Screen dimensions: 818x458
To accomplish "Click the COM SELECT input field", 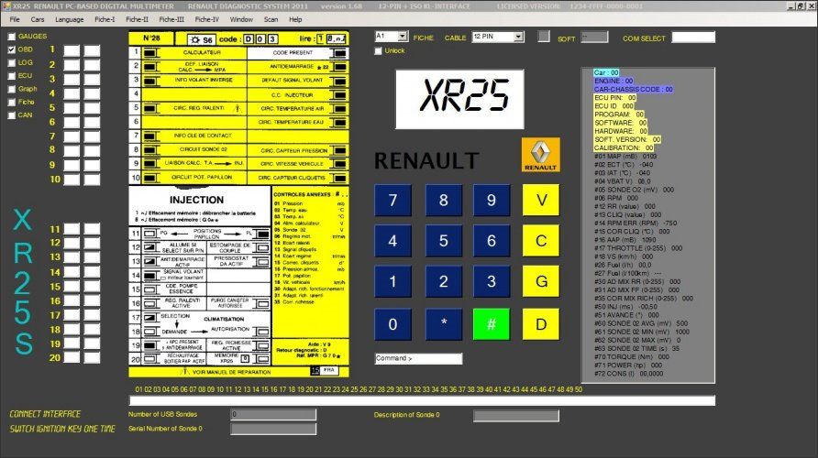I will pyautogui.click(x=693, y=37).
